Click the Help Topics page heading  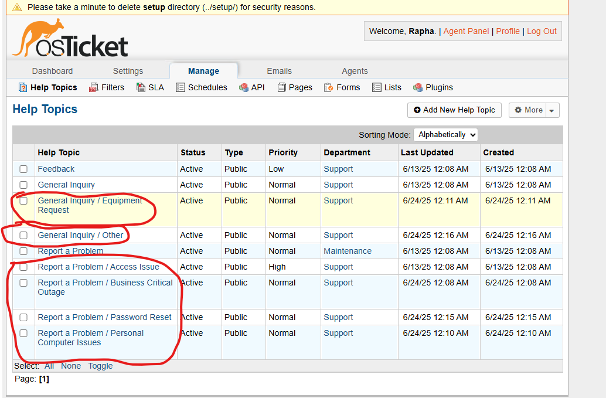click(x=45, y=110)
